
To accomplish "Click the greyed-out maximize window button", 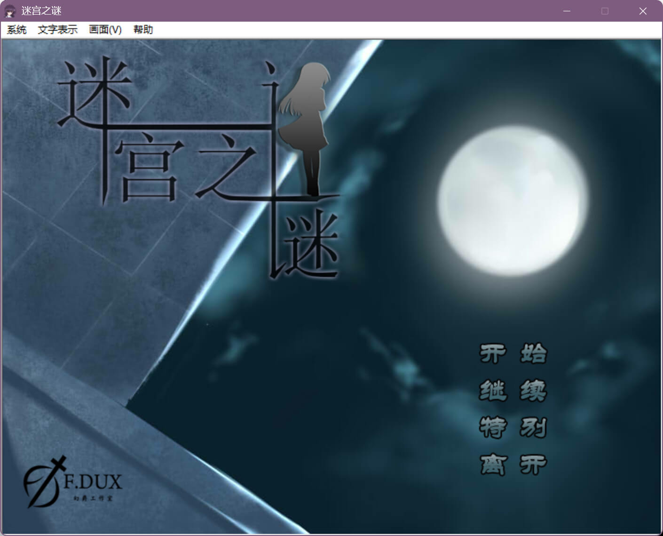I will click(605, 11).
